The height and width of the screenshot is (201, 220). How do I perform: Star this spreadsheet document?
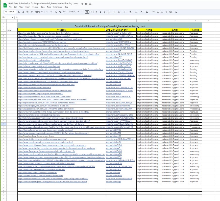click(x=82, y=4)
